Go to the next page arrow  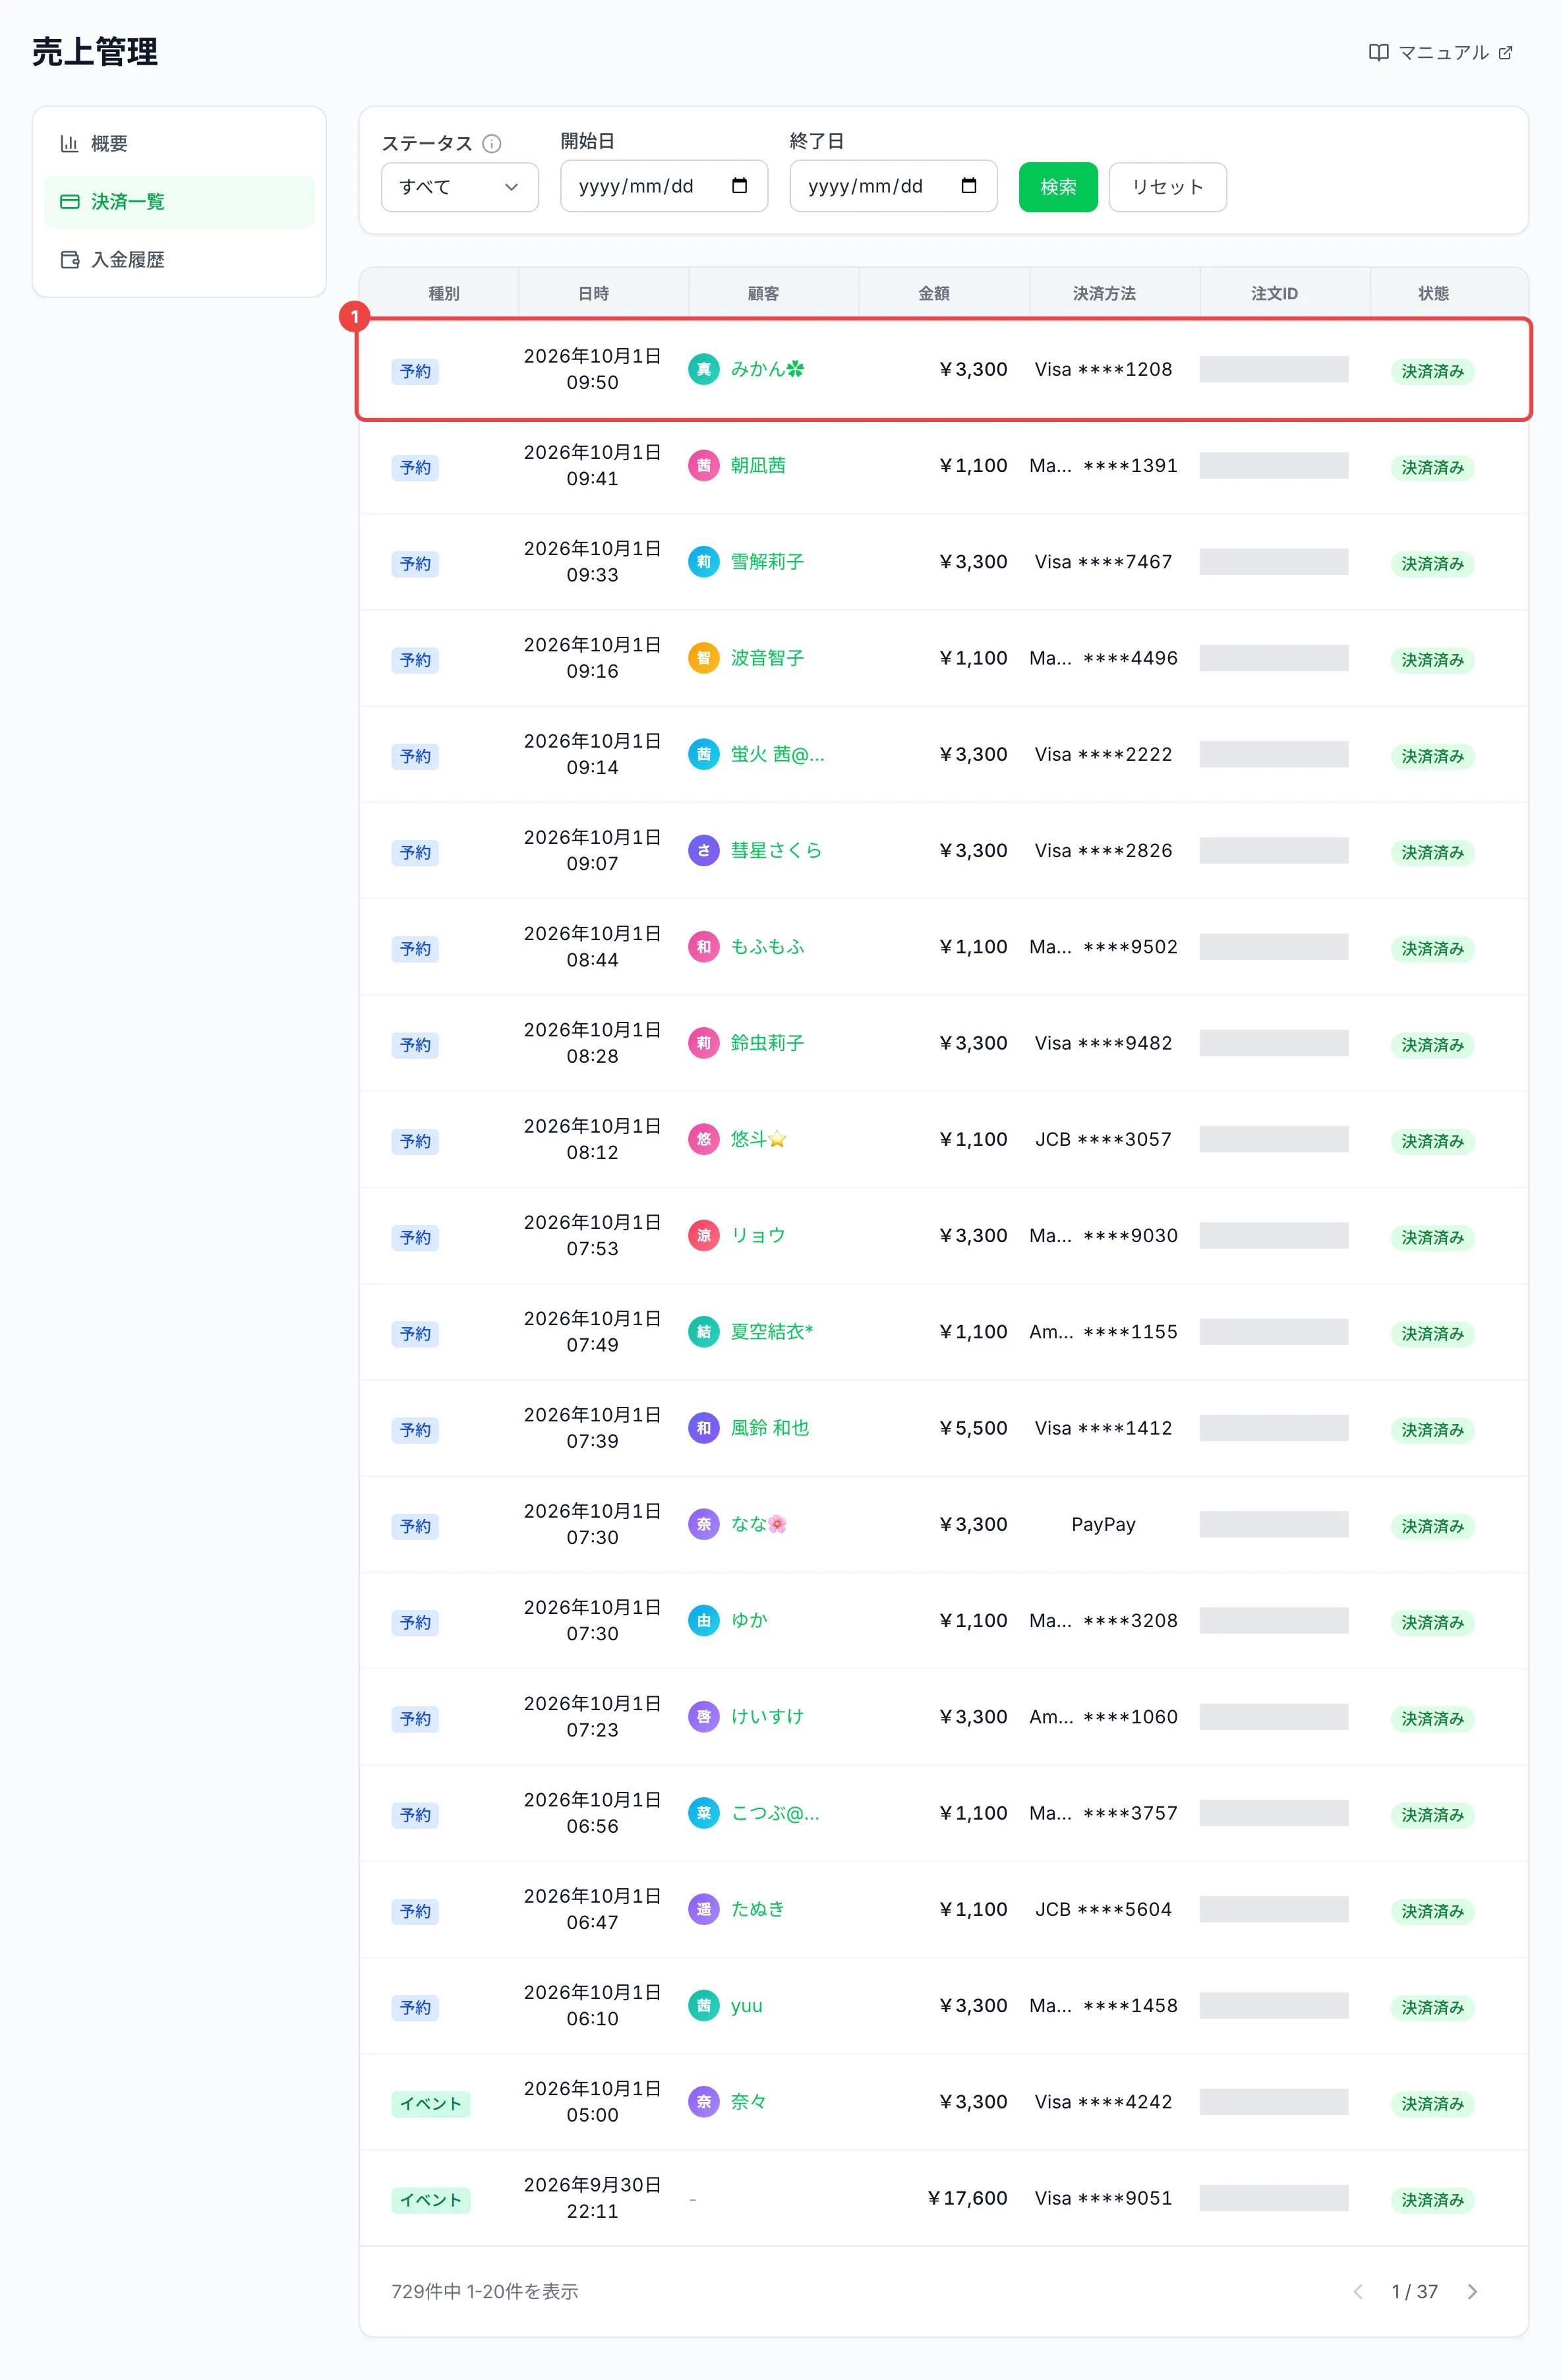coord(1472,2291)
